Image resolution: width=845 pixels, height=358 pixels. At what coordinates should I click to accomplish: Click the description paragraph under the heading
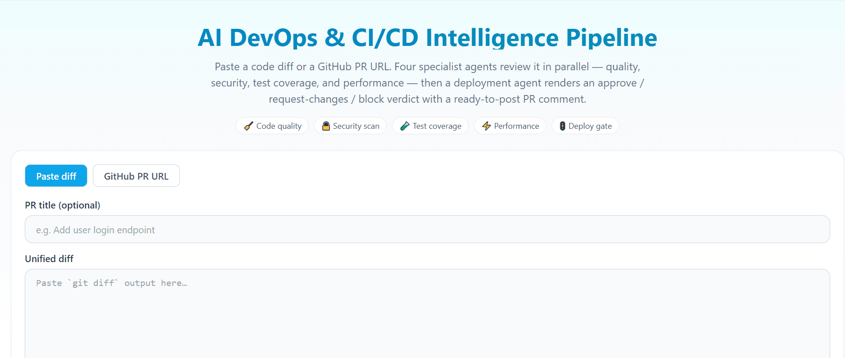click(x=427, y=83)
